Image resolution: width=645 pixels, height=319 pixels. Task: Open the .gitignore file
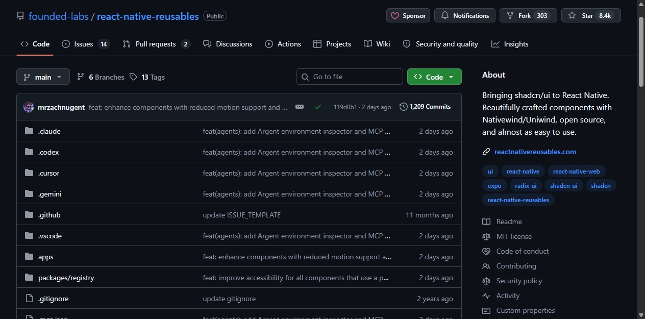[54, 299]
